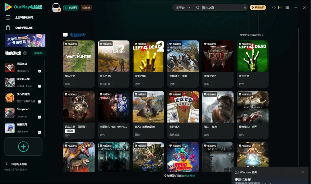Open the 怪物猎人：世界 game card
This screenshot has width=311, height=184.
pos(253,115)
